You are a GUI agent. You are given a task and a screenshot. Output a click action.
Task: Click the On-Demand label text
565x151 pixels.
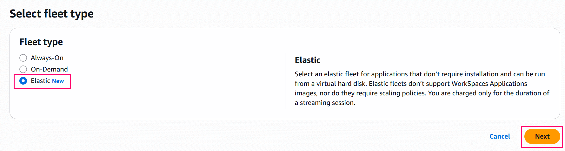[x=49, y=69]
